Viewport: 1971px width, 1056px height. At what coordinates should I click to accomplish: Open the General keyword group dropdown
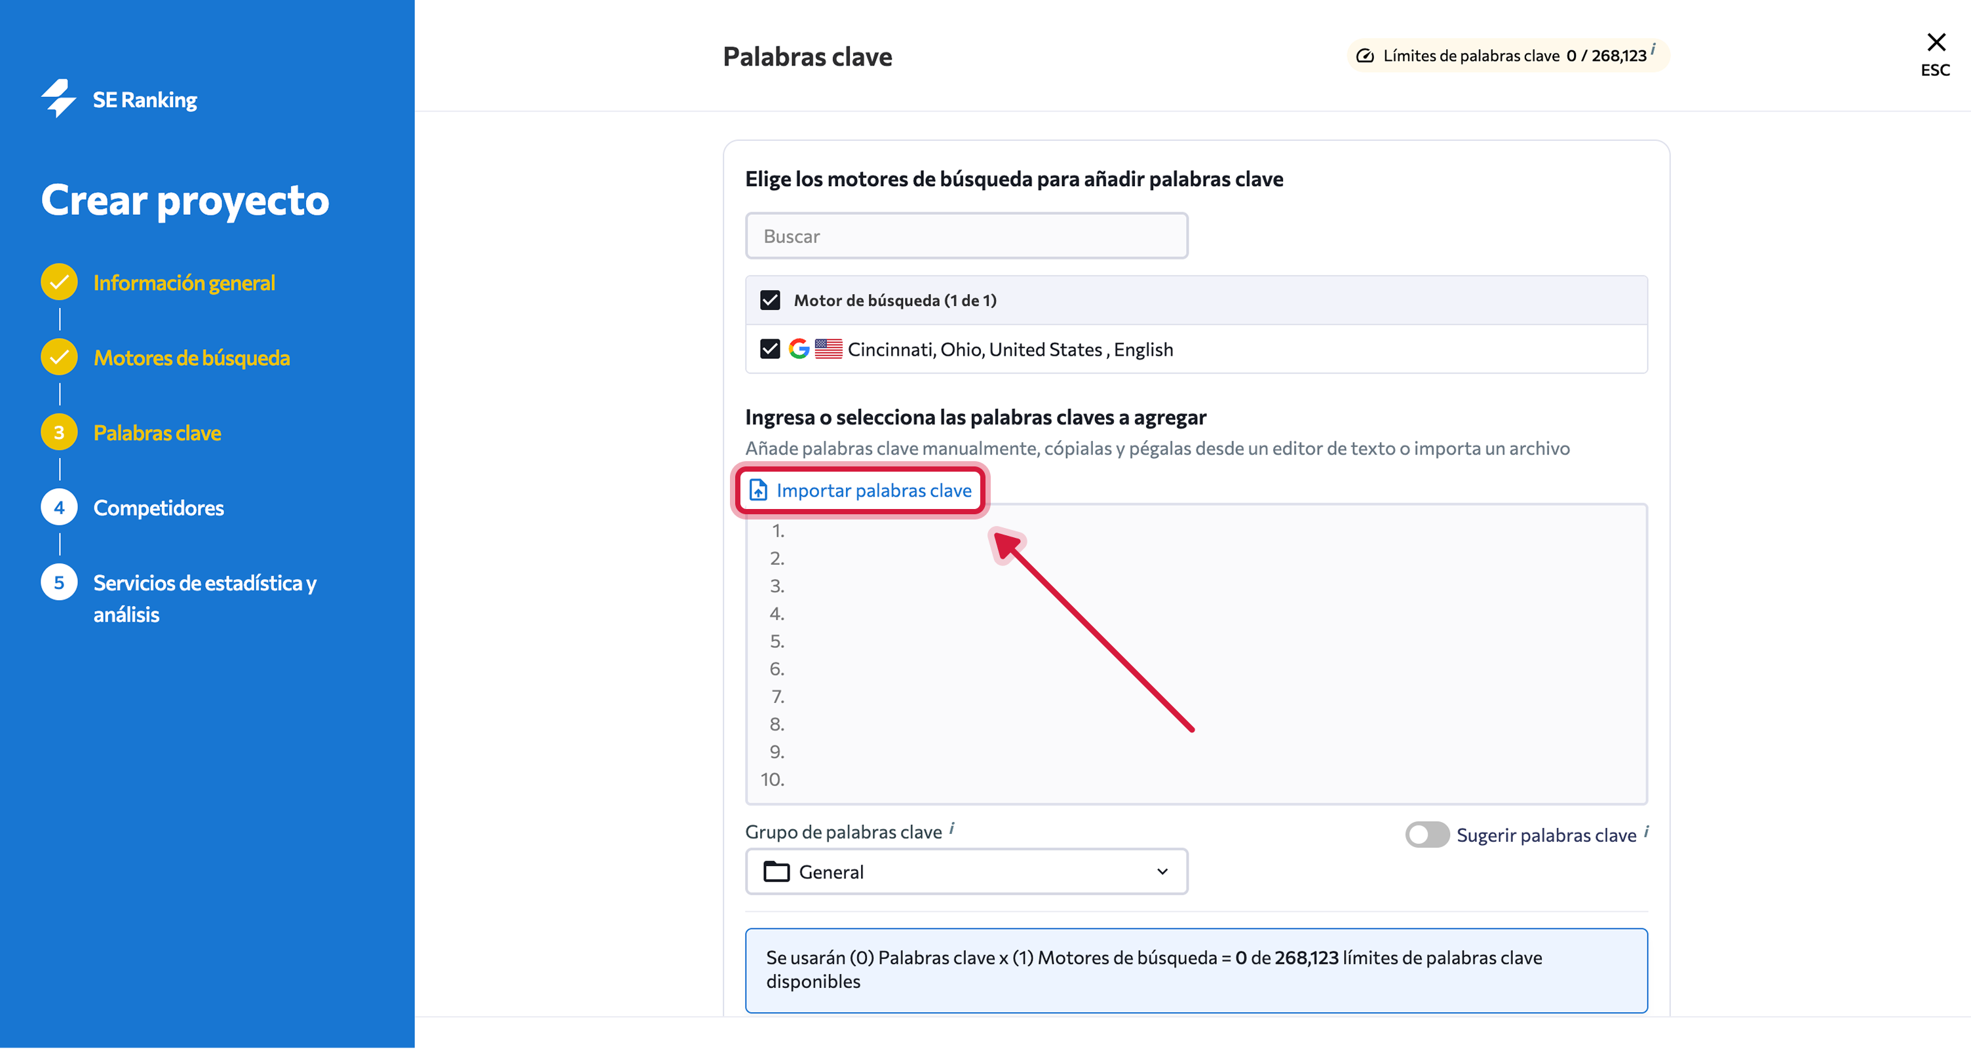point(966,871)
